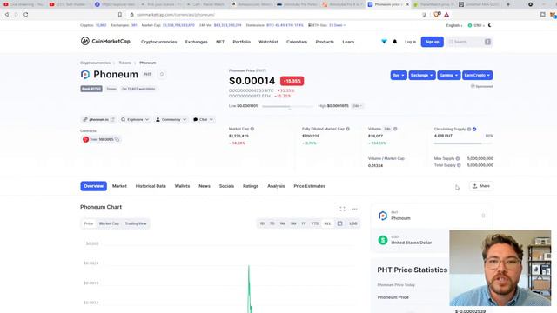Select chart Price view

tap(89, 223)
